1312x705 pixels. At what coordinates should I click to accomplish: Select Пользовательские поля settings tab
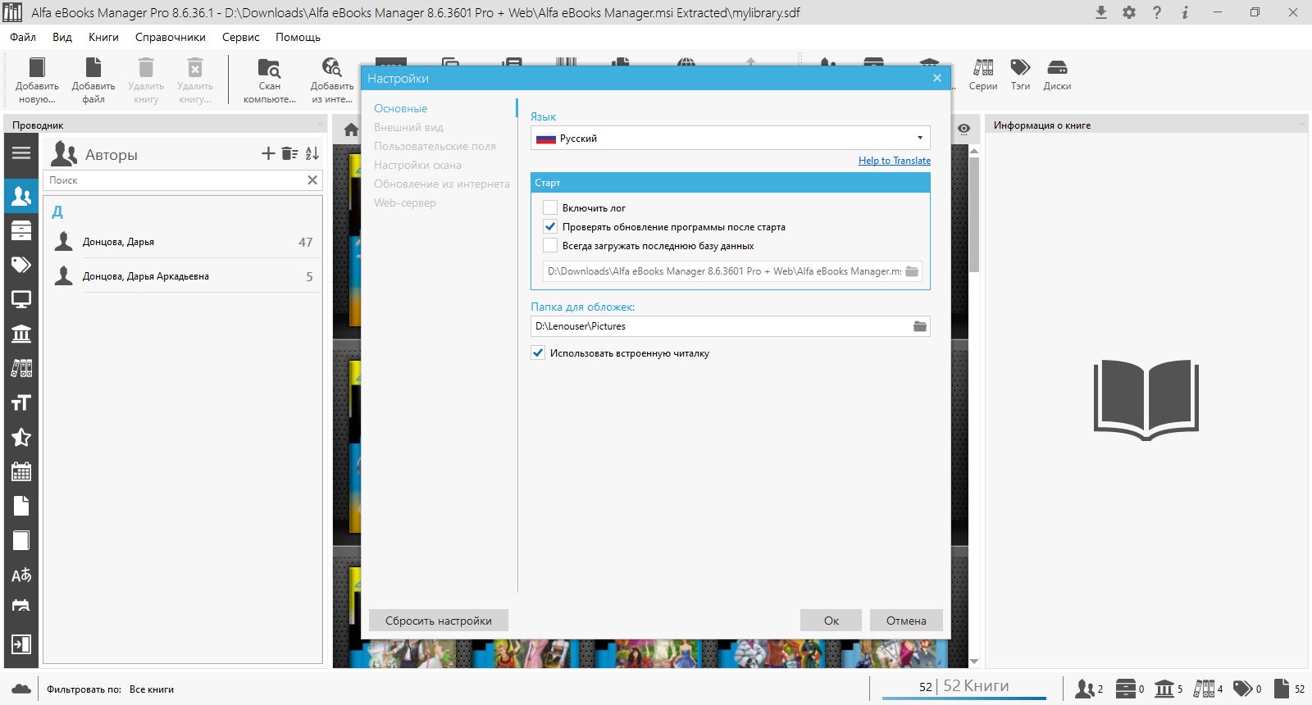point(435,146)
